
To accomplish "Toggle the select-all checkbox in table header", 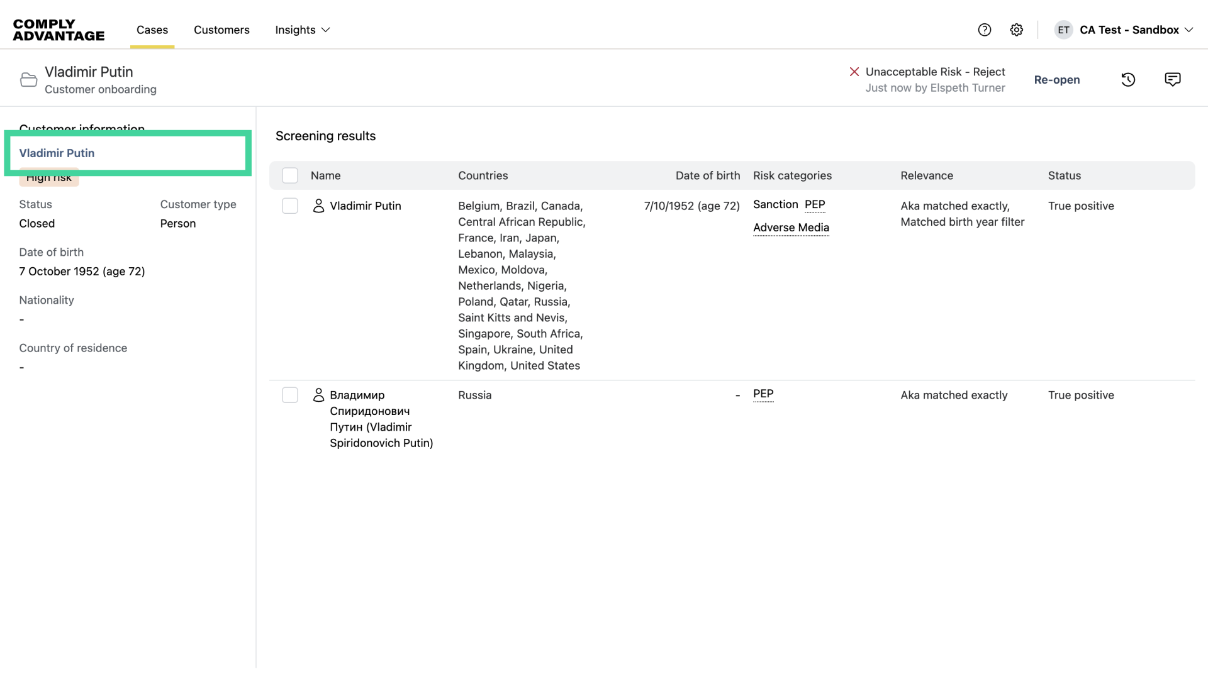I will click(290, 175).
